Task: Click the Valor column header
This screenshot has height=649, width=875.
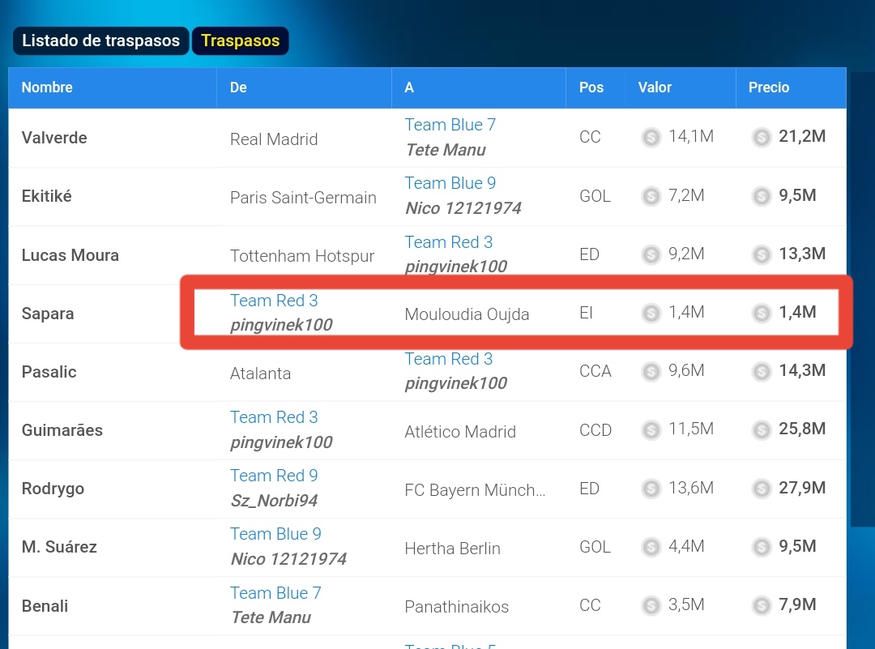Action: tap(655, 88)
